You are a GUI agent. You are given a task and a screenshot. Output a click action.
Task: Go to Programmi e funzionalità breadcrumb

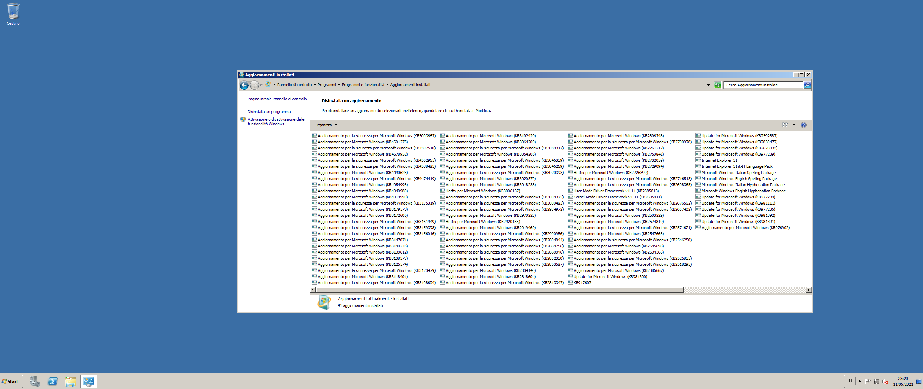[363, 85]
